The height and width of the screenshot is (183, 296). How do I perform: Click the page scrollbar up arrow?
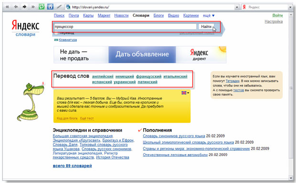[x=291, y=15]
